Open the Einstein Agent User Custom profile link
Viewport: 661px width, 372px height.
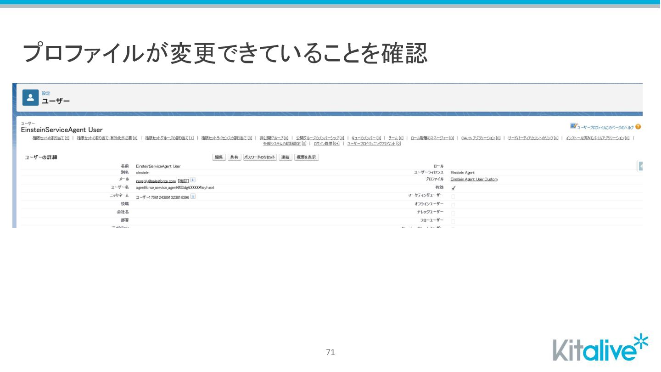click(474, 180)
